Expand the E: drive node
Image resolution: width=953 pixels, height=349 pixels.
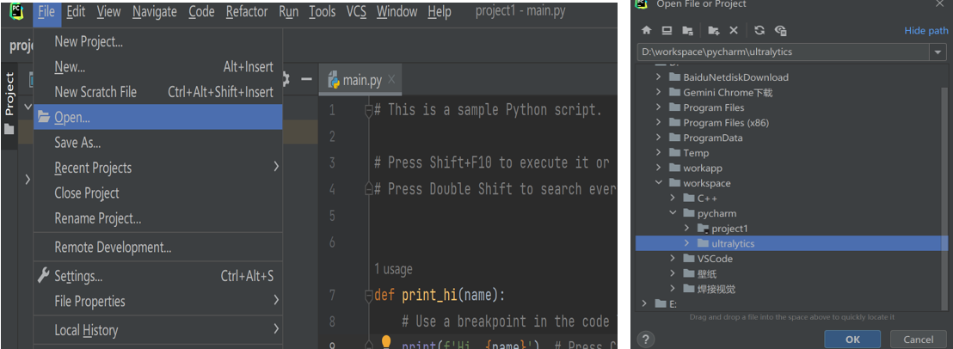[644, 303]
